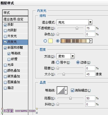Expand the gradient picker dropdown arrow
108x115 pixels.
[91, 41]
